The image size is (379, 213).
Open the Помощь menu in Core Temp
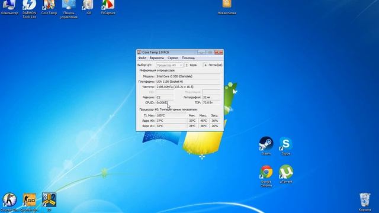pyautogui.click(x=188, y=58)
